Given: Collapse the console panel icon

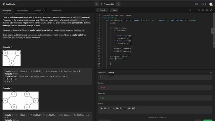Looking at the screenshot, I should coord(211,73).
